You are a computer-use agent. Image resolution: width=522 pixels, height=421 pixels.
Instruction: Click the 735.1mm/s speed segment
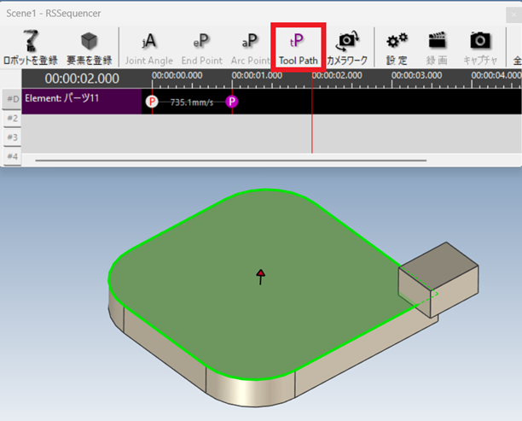coord(192,102)
